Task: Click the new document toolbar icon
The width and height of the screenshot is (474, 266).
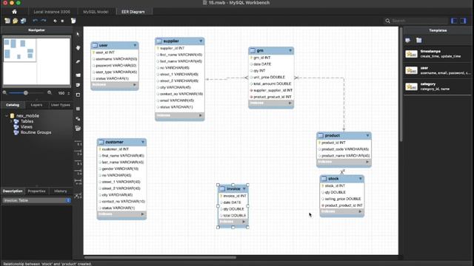Action: pos(7,21)
